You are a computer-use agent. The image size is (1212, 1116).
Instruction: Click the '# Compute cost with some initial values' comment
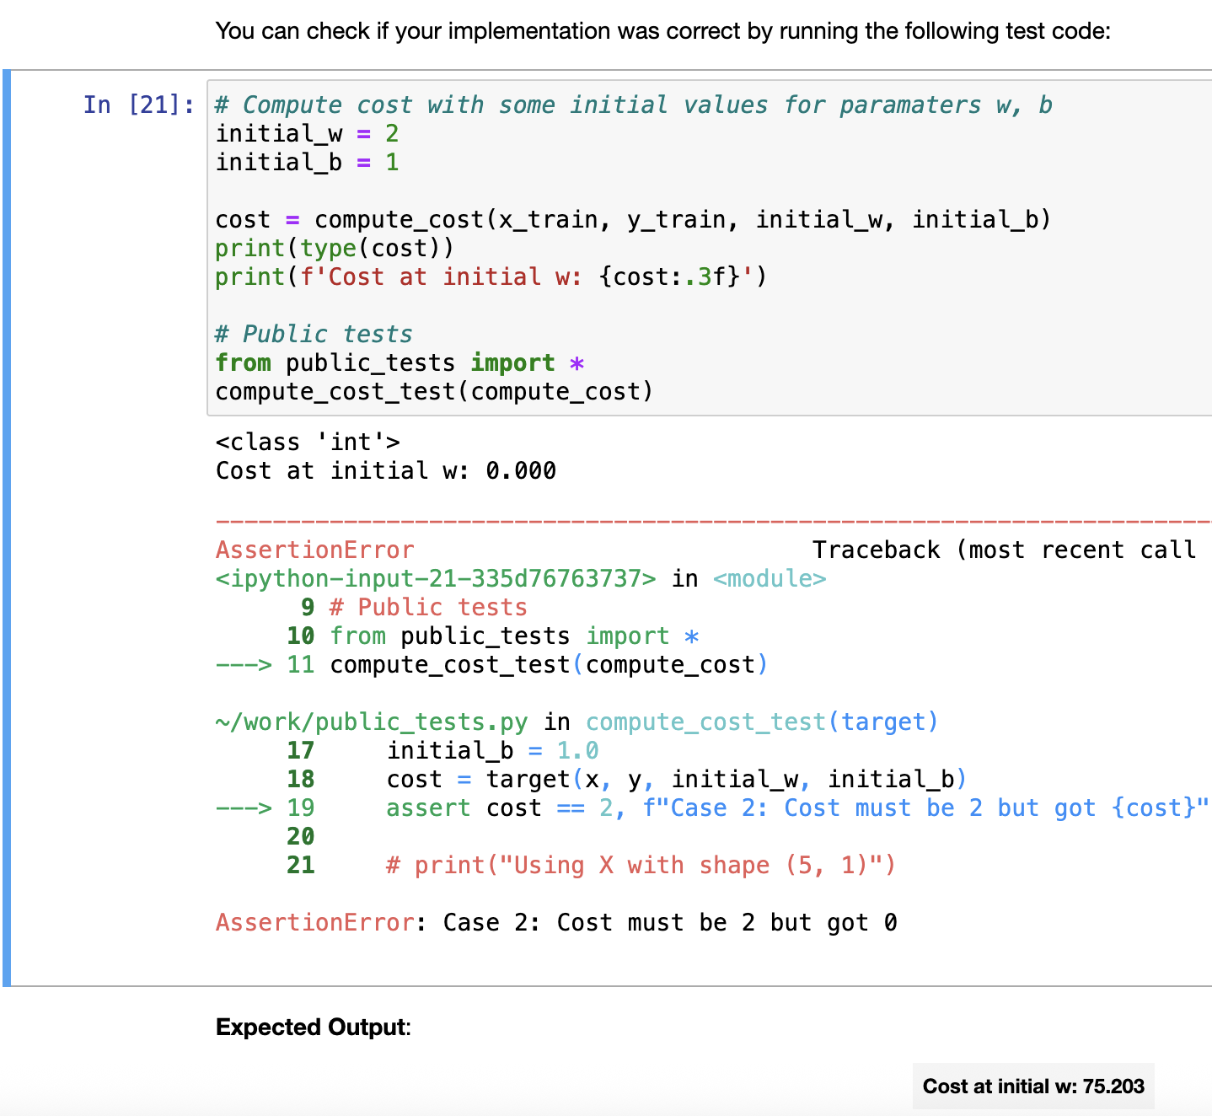(x=632, y=105)
